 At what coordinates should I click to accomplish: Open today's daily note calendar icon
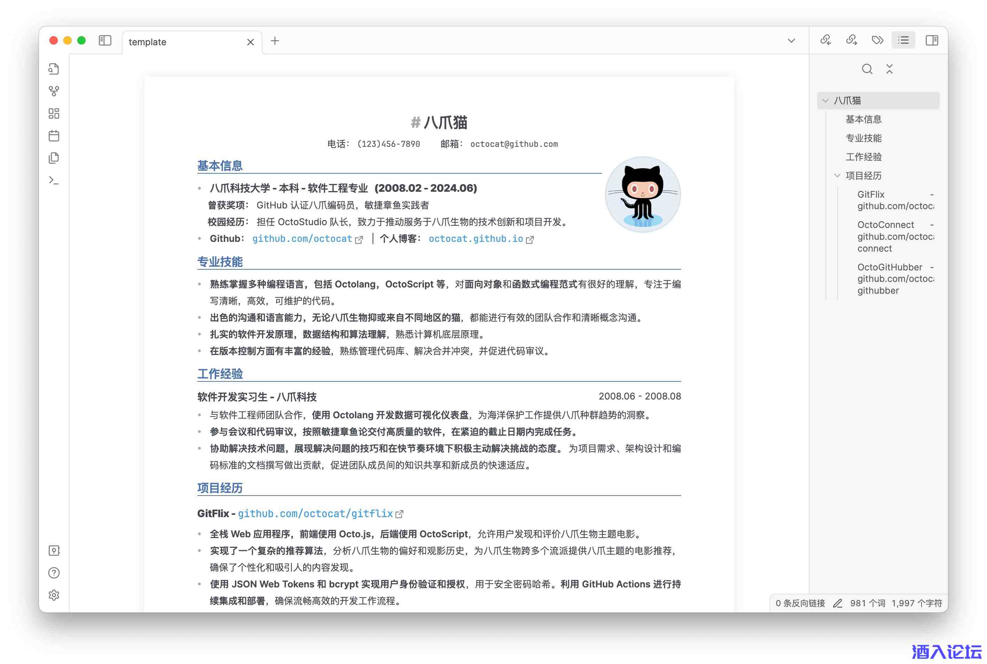pos(54,136)
